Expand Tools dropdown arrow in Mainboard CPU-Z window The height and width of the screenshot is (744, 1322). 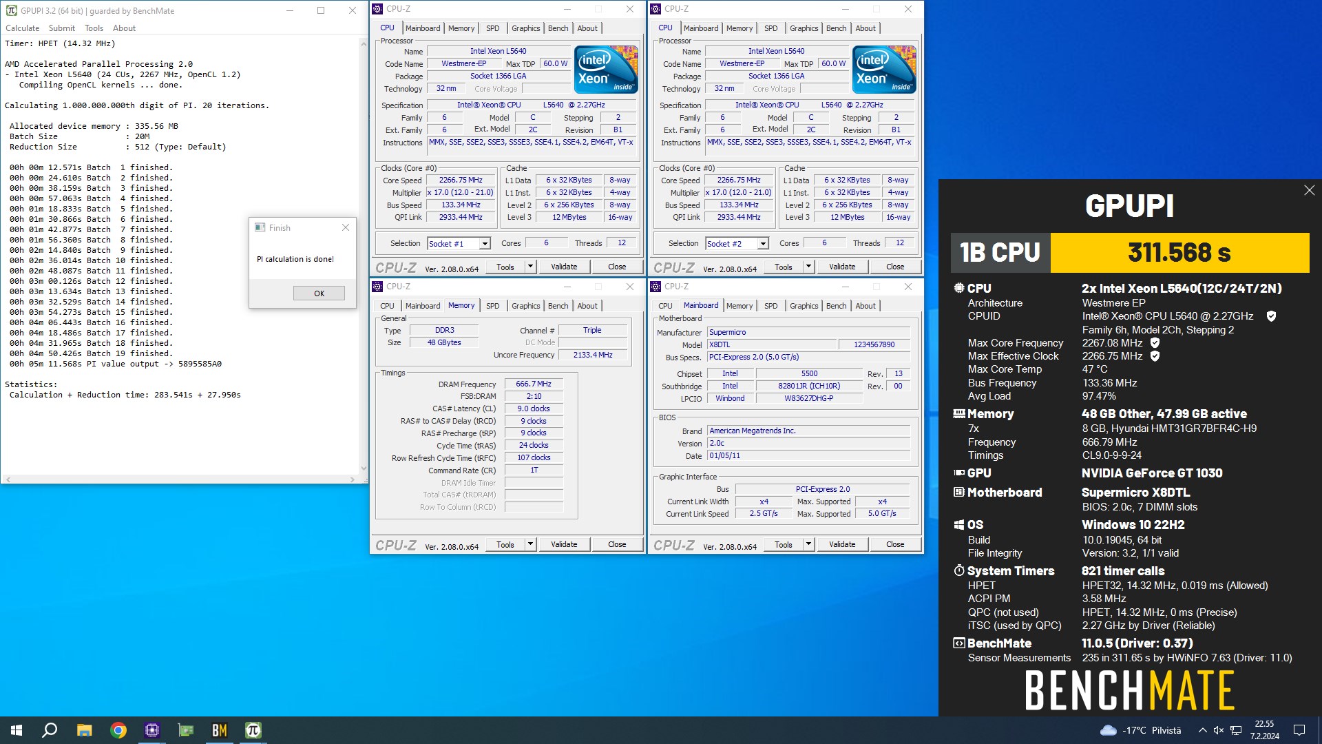tap(808, 544)
